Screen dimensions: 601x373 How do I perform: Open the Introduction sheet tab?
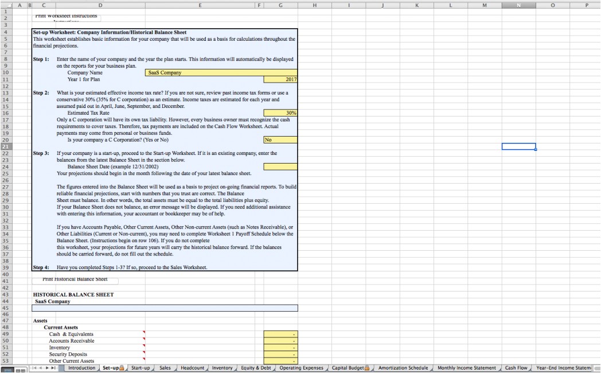(81, 368)
